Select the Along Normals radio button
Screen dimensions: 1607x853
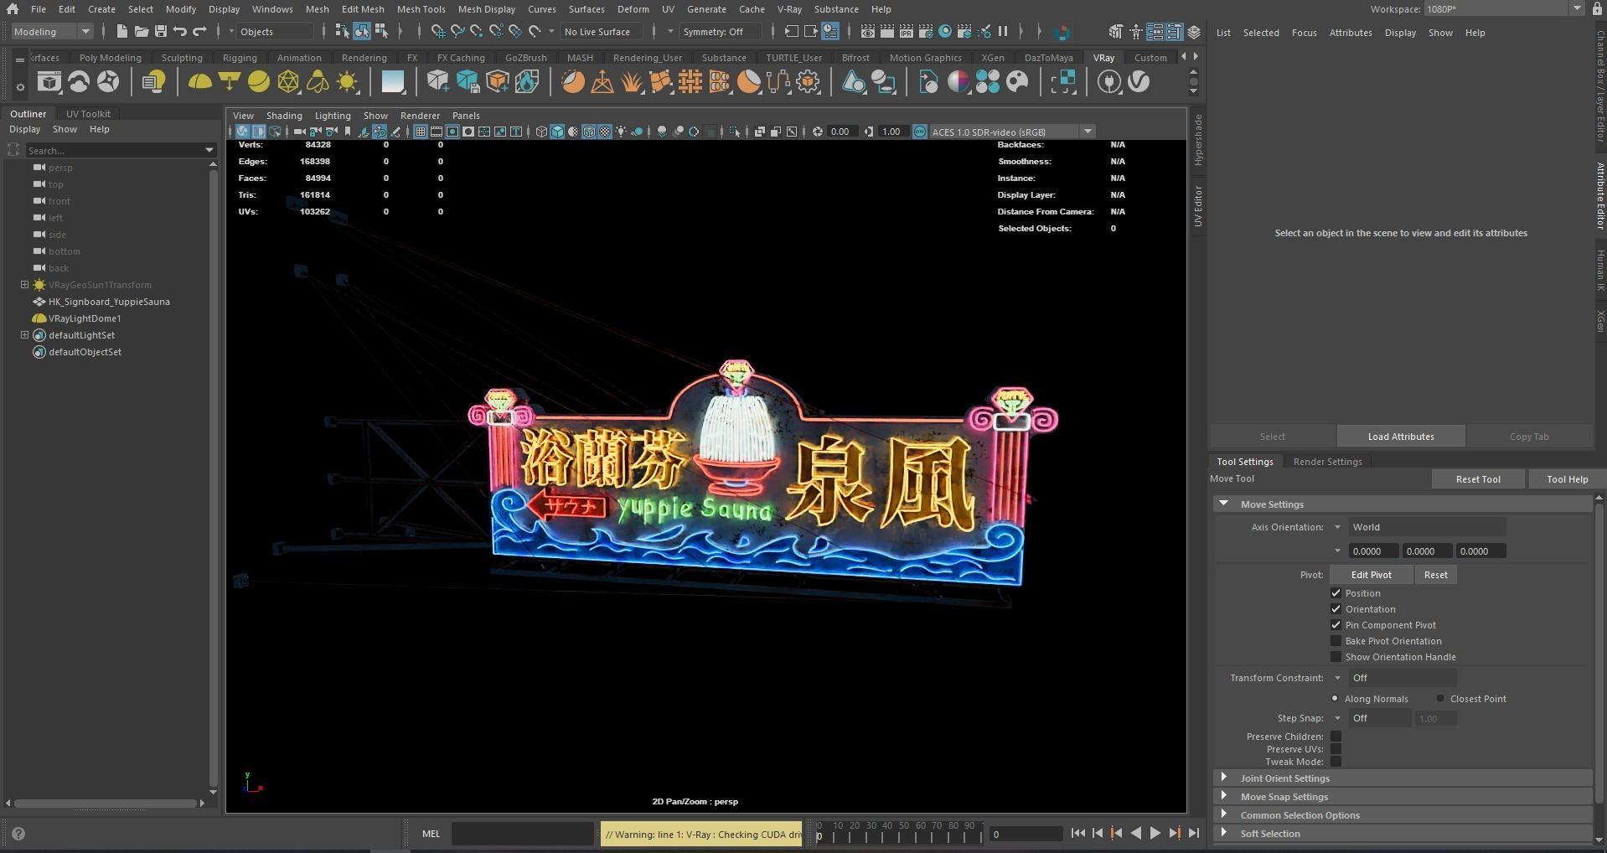point(1335,699)
